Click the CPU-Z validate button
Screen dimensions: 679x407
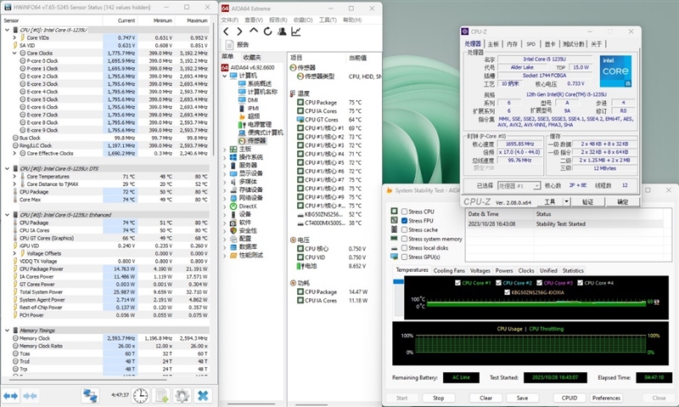click(x=587, y=201)
